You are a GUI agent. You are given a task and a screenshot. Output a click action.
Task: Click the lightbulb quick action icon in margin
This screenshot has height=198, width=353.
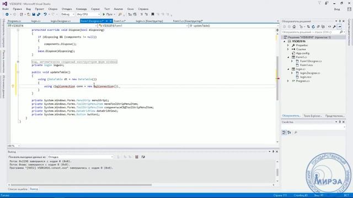point(13,86)
